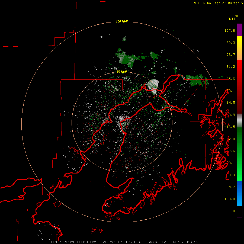Image resolution: width=244 pixels, height=244 pixels.
Task: Click the -94.2 velocity scale value
Action: point(230,187)
